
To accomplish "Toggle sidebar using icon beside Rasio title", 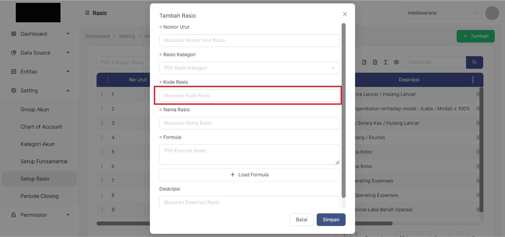I will point(87,13).
